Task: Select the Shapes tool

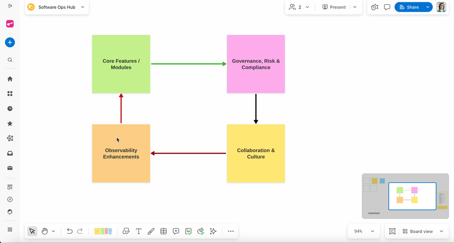Action: [x=126, y=231]
